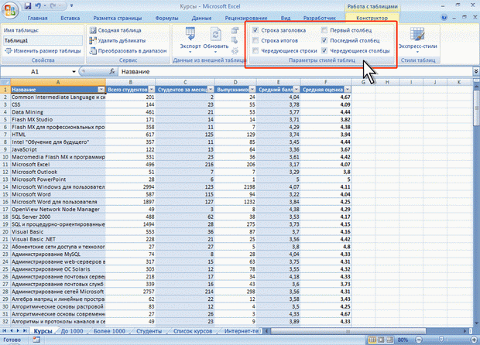Click the horizontal scrollbar at the bottom
This screenshot has width=480, height=345.
[348, 331]
